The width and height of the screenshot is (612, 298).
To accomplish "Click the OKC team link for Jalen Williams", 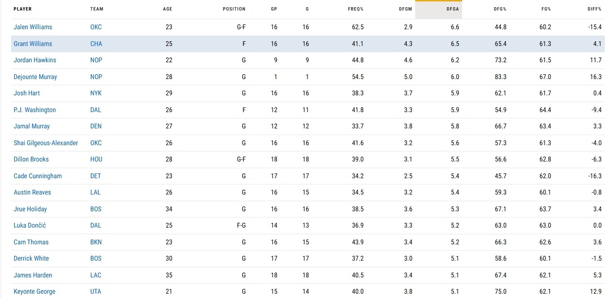I will coord(96,27).
